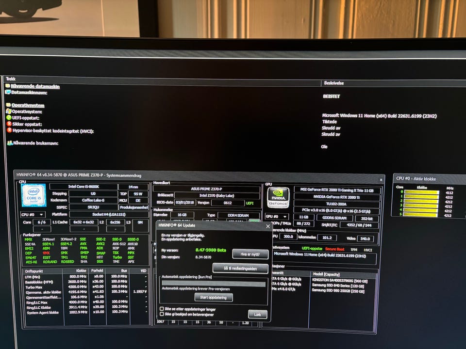Click the Windows 11 Home description text in Beskrivelse
This screenshot has width=466, height=349.
379,116
